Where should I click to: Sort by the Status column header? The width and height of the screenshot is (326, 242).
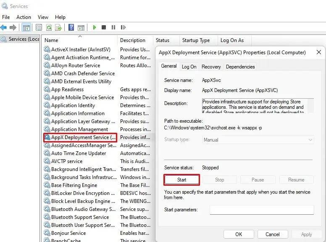point(166,40)
